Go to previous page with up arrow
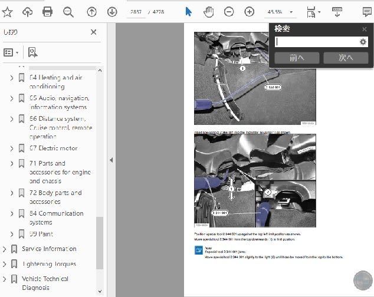Viewport: 374px width, 297px height. (x=91, y=12)
